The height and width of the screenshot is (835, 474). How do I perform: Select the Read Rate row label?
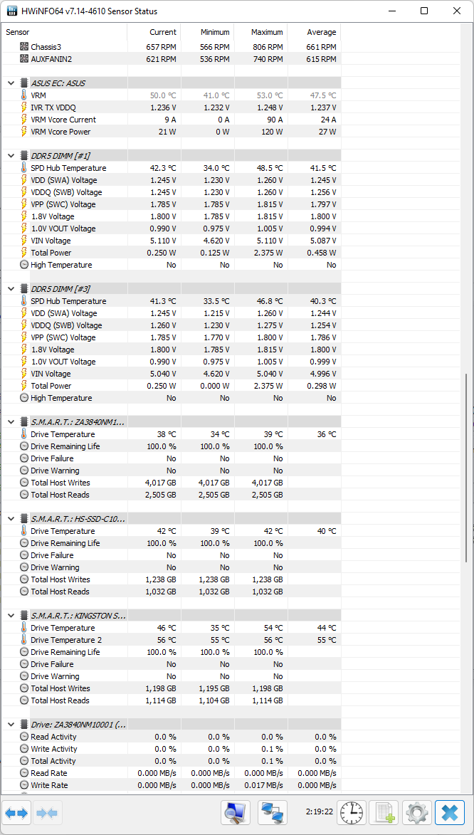click(49, 773)
